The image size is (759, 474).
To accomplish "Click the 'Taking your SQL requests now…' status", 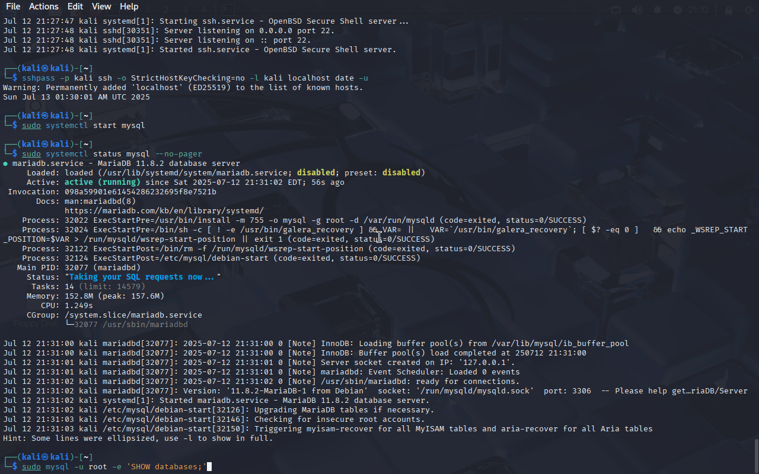I will [143, 277].
